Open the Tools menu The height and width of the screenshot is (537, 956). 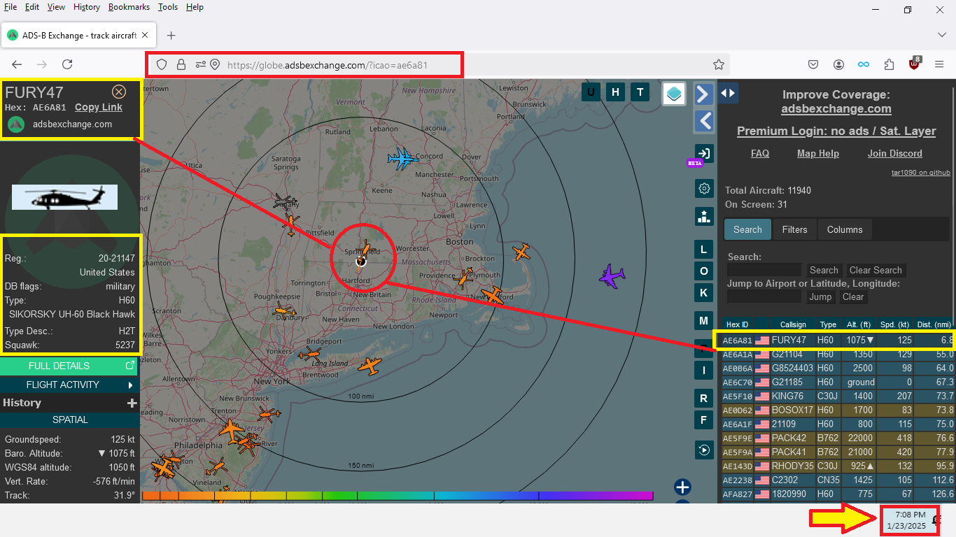pyautogui.click(x=168, y=7)
